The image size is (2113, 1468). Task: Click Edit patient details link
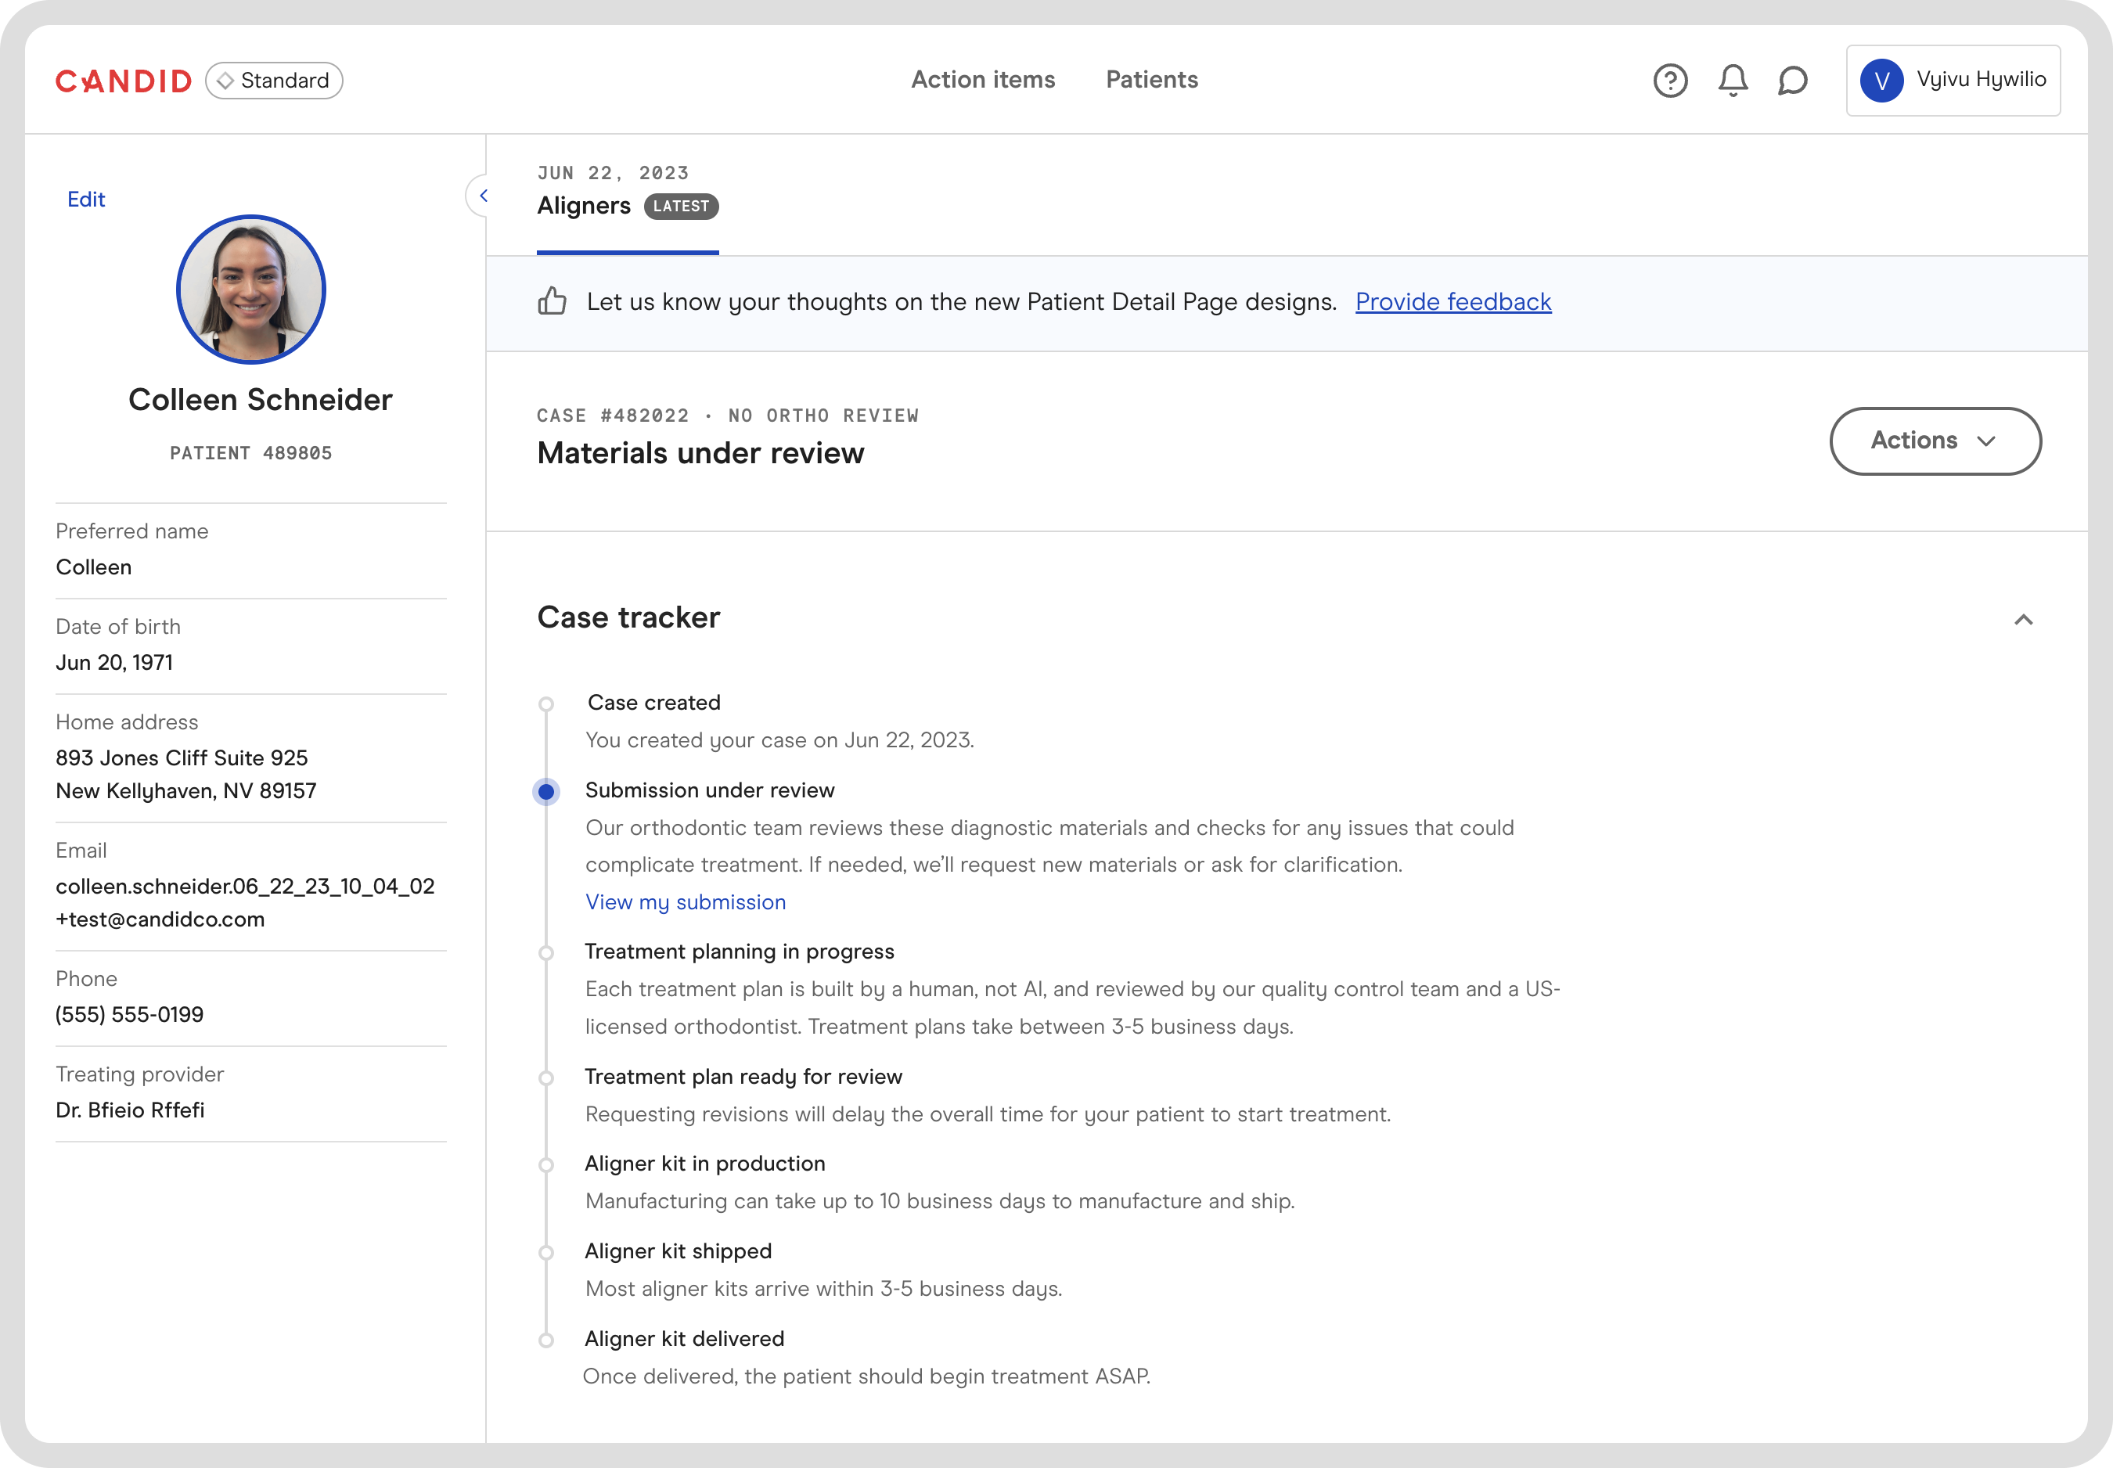click(x=86, y=200)
